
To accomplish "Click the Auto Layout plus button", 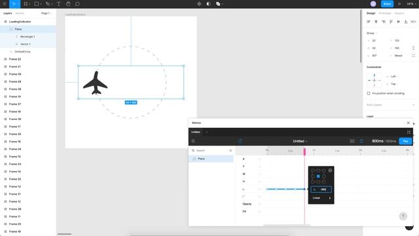I will (413, 105).
